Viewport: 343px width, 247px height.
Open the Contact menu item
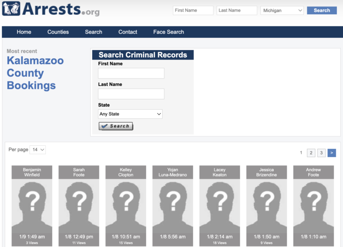(128, 32)
